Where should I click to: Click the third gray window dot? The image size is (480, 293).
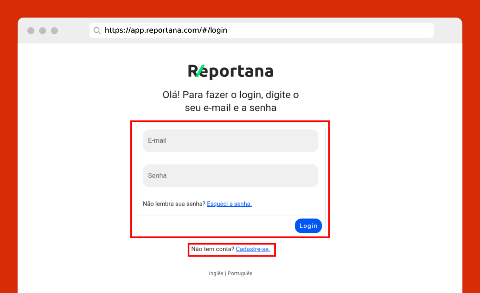(54, 31)
